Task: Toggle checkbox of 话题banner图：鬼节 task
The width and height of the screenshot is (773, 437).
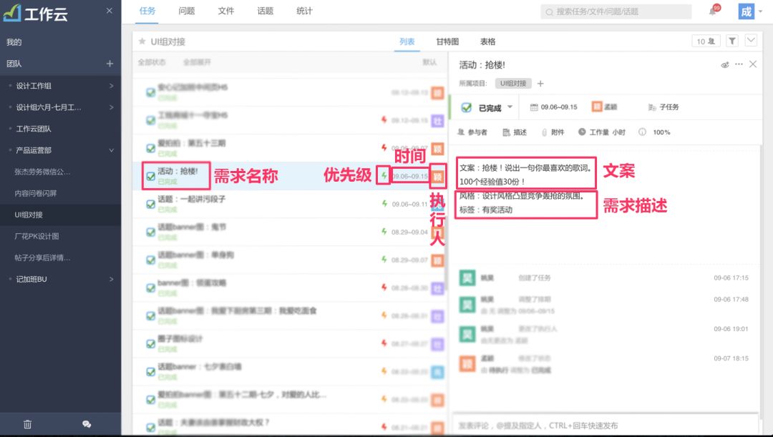Action: (151, 232)
